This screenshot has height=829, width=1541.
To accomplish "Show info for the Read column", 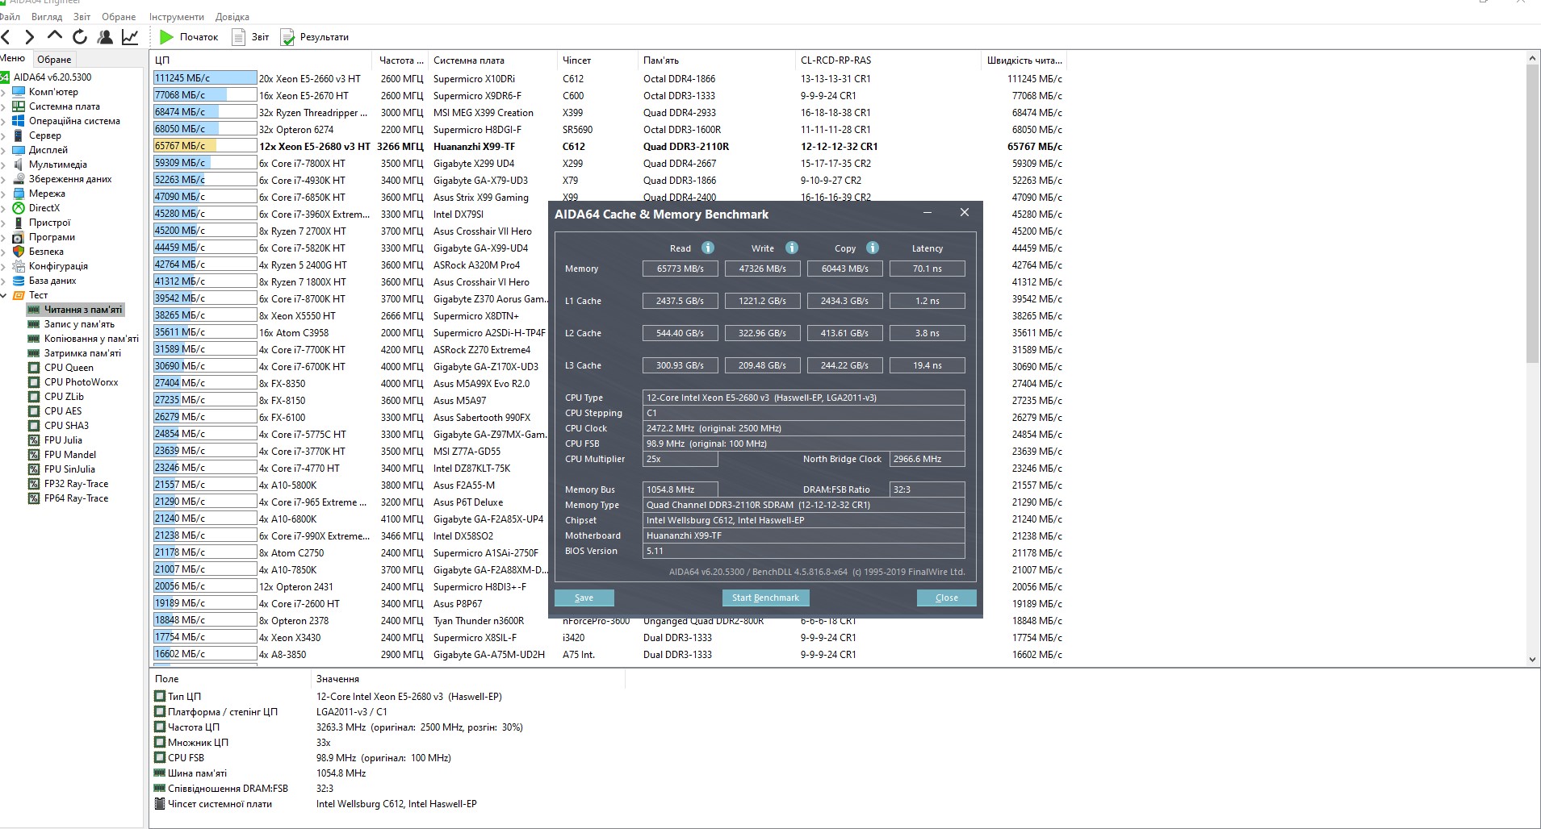I will pyautogui.click(x=708, y=248).
